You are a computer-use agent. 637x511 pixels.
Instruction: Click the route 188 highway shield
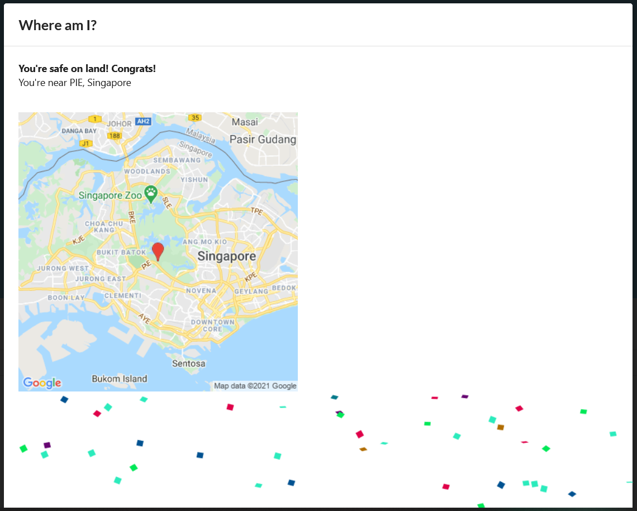(x=115, y=136)
